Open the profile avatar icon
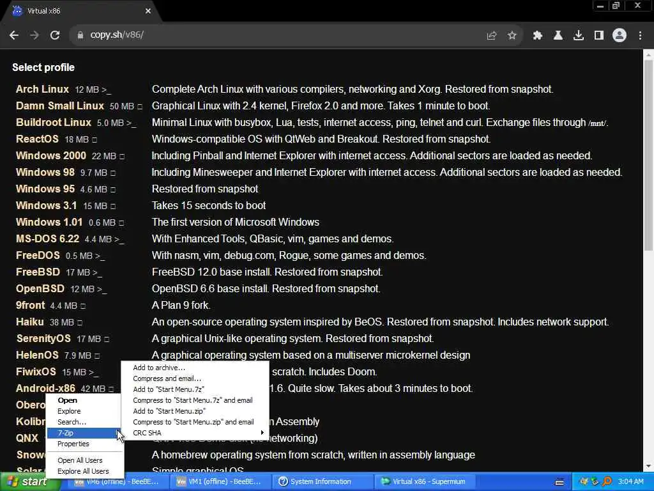The image size is (654, 491). [620, 35]
